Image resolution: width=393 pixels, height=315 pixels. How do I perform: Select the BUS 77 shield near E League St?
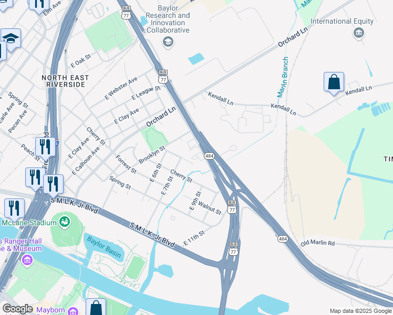(163, 76)
